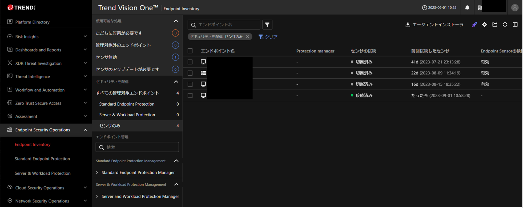
Task: Click the XDR Threat Investigation icon
Action: pyautogui.click(x=10, y=63)
